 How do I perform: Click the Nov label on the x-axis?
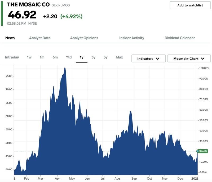click(165, 179)
